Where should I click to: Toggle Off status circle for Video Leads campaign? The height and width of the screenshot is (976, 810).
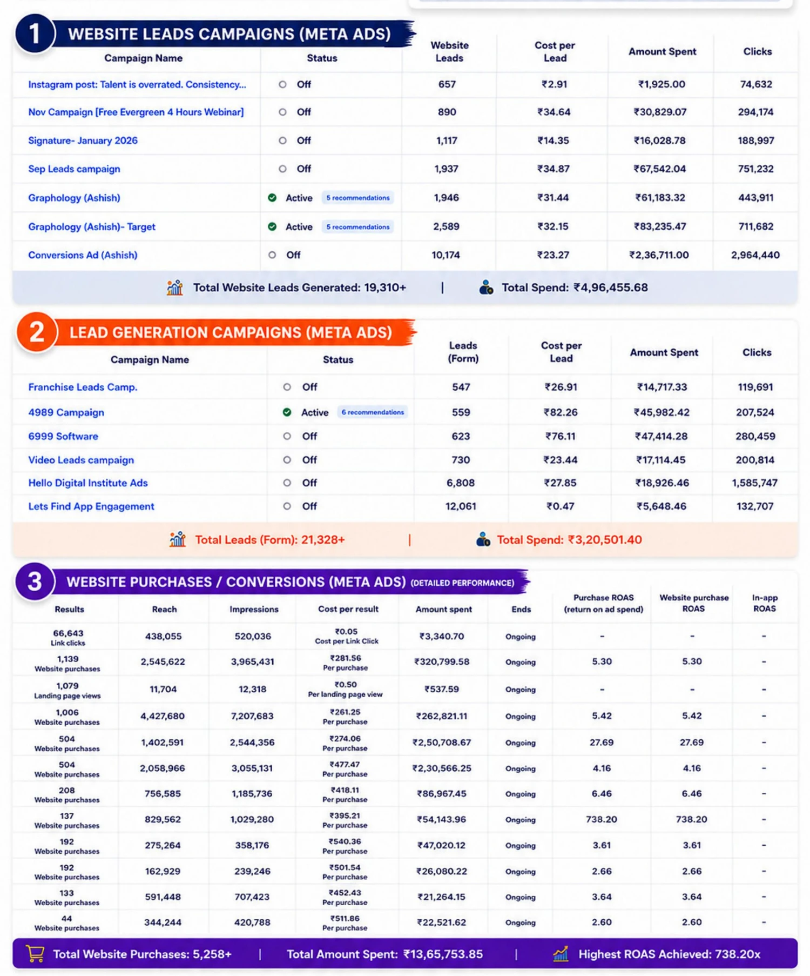pos(287,460)
